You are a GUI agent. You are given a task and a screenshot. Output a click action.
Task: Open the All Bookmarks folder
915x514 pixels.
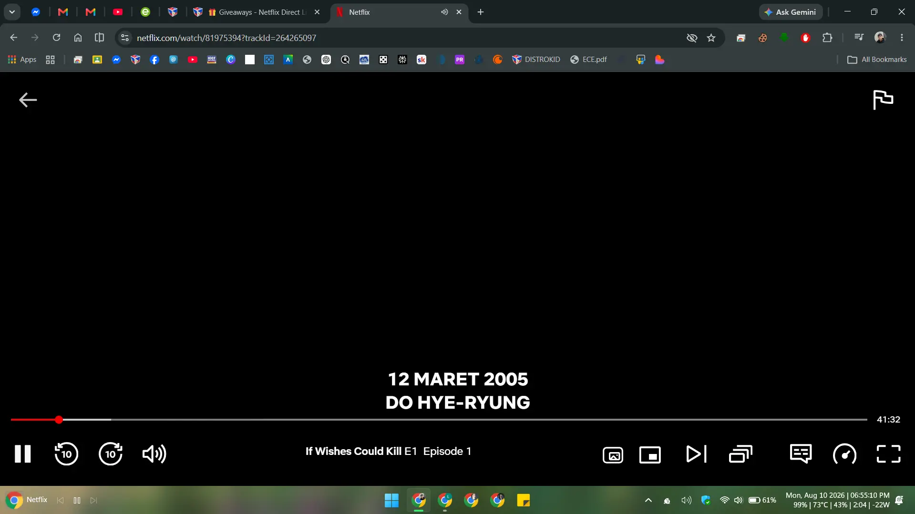coord(877,60)
